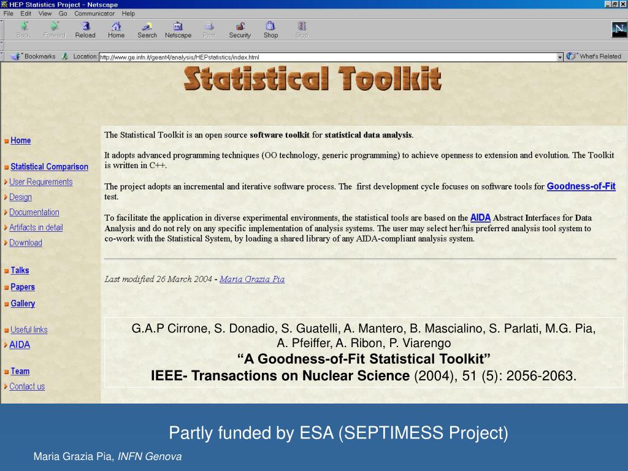Go to the browser Home page icon
The height and width of the screenshot is (471, 628).
[116, 29]
